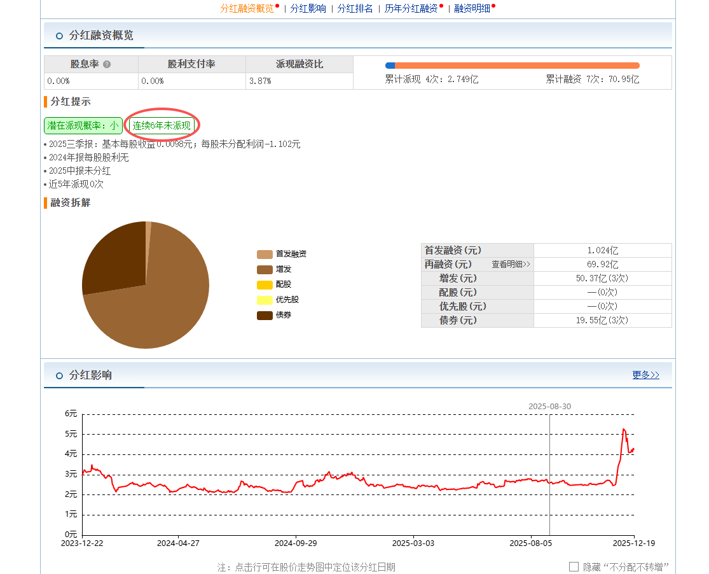Open the 融资明细 tab link
The height and width of the screenshot is (574, 709).
coord(472,9)
